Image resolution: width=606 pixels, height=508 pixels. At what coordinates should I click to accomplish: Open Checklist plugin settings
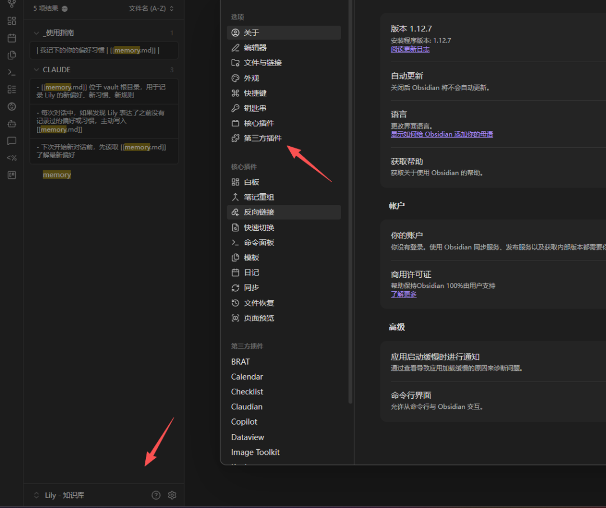(284, 392)
